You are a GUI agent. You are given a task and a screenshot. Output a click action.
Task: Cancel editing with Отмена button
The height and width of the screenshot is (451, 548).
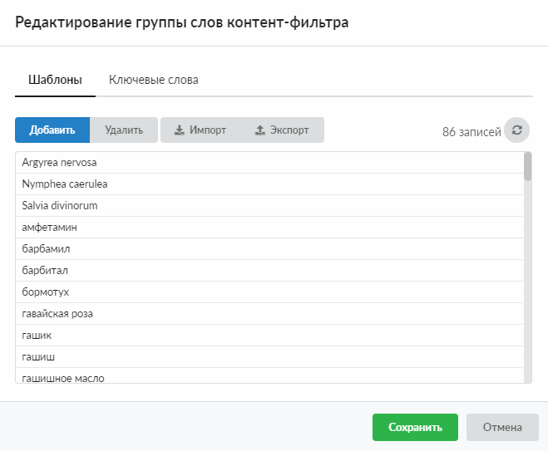(x=502, y=428)
